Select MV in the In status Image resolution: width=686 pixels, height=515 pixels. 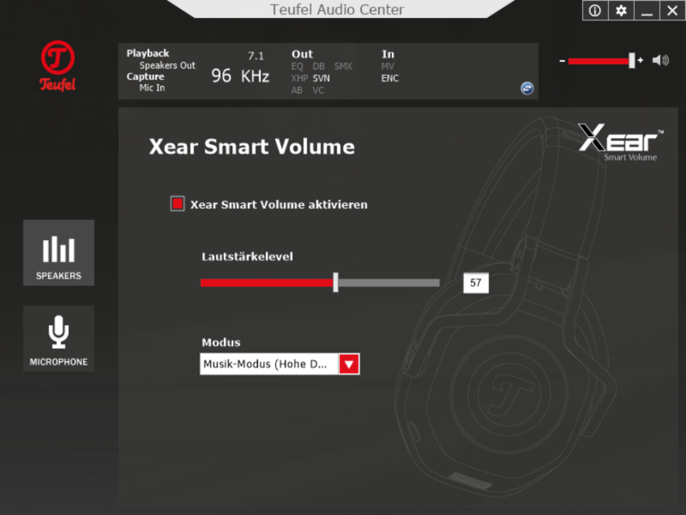[x=387, y=66]
